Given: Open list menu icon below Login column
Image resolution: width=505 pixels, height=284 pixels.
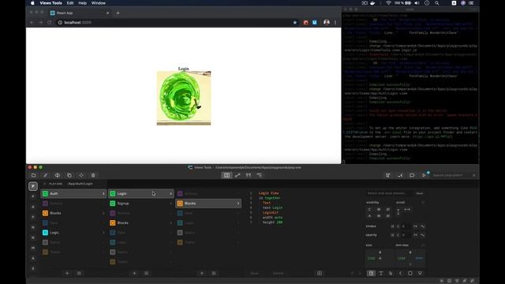Looking at the screenshot, I should pyautogui.click(x=146, y=273).
